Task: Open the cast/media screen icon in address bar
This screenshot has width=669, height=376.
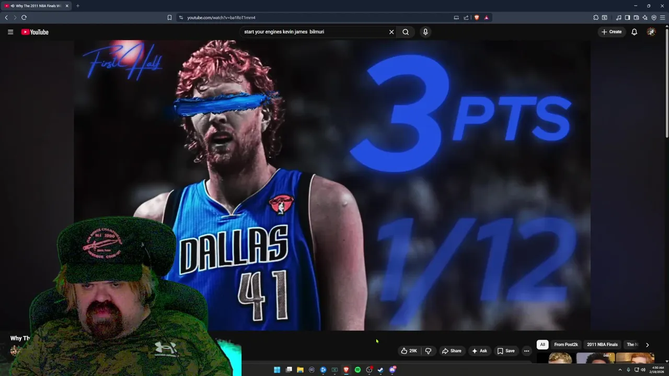Action: coord(456,17)
